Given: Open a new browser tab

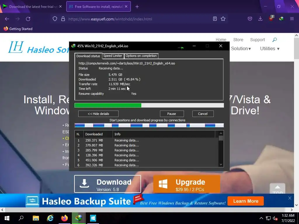Looking at the screenshot, I should [x=137, y=7].
